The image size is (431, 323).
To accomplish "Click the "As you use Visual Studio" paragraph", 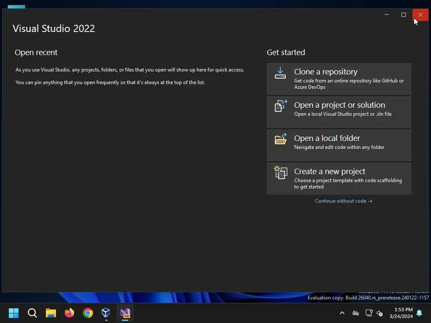I will (130, 70).
